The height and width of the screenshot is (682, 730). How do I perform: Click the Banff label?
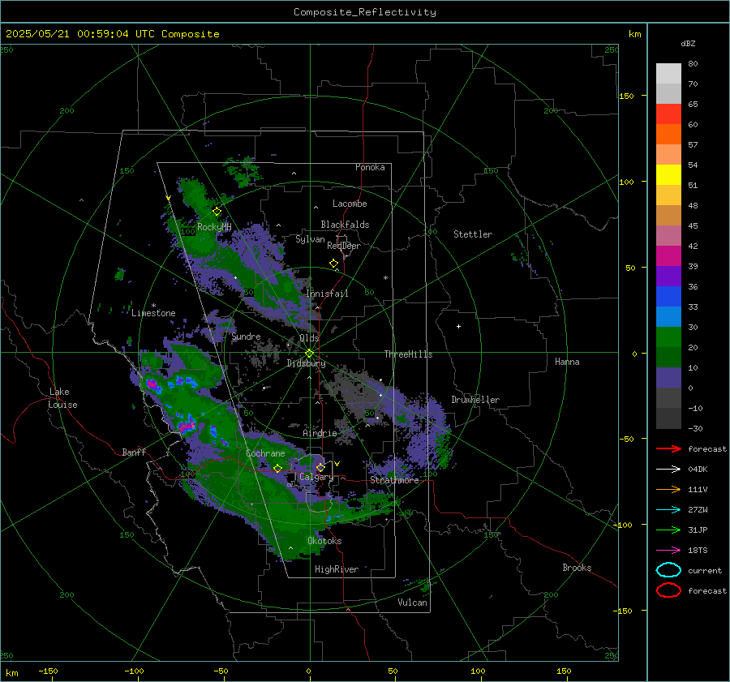pyautogui.click(x=134, y=453)
